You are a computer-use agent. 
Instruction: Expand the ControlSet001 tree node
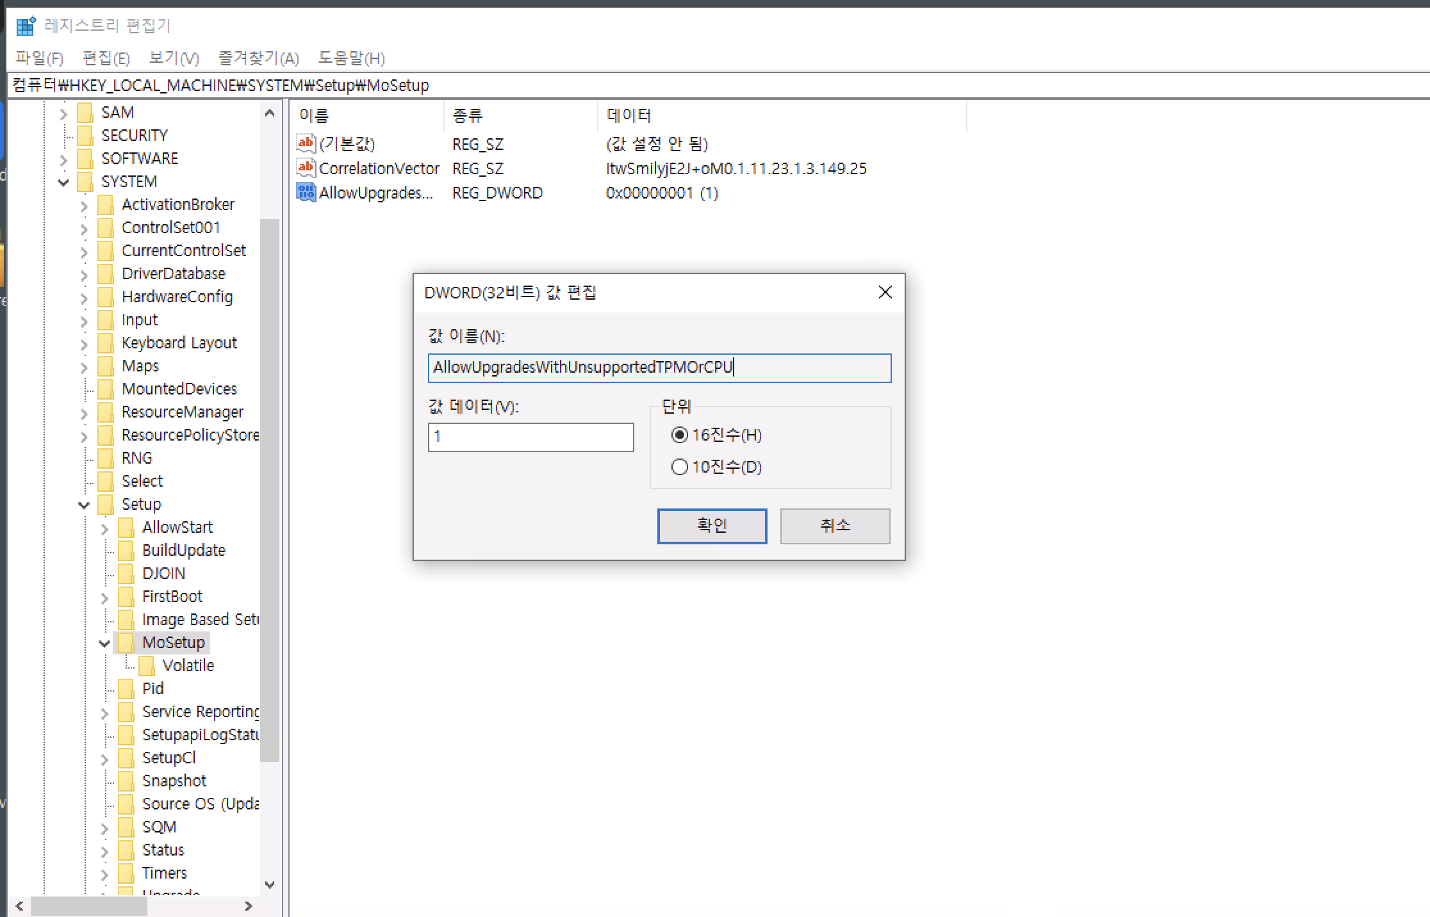click(84, 229)
